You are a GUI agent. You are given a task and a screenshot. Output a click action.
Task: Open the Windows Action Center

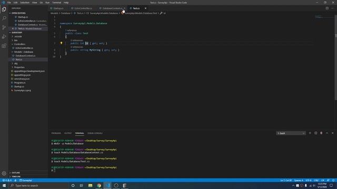(331, 185)
